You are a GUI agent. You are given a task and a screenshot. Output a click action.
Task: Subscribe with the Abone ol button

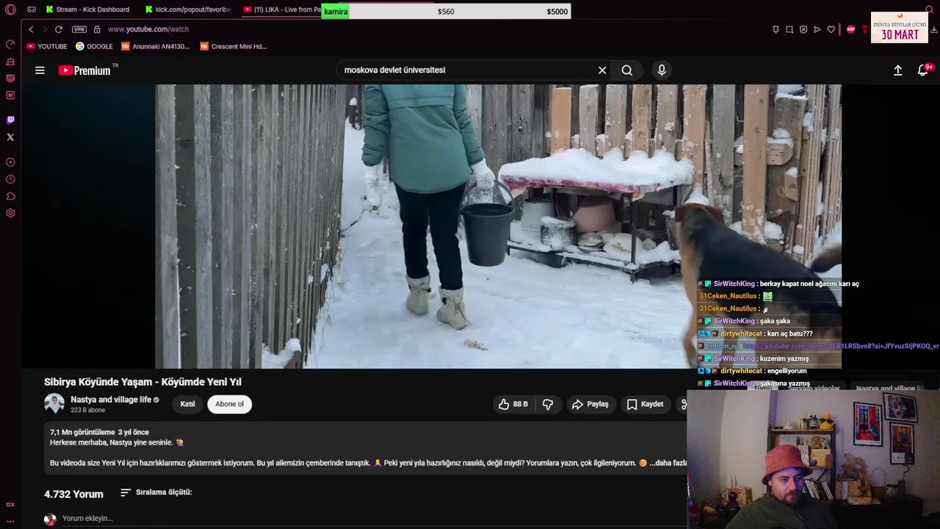coord(229,404)
